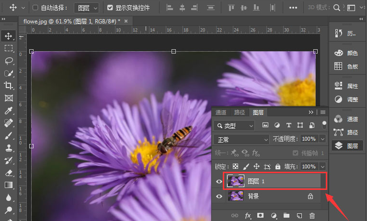Create a new layer icon
This screenshot has width=367, height=221.
tap(299, 215)
